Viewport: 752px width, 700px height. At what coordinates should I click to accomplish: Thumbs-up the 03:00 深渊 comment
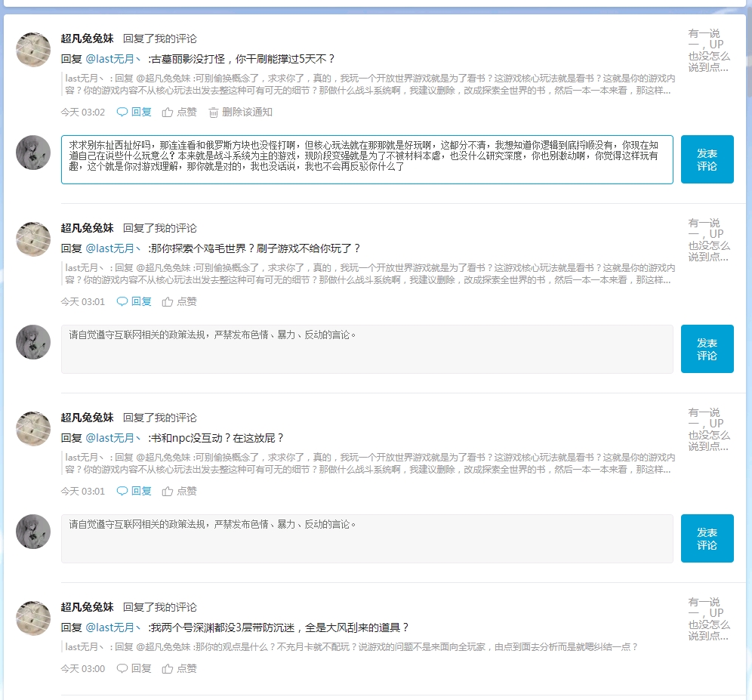click(168, 669)
